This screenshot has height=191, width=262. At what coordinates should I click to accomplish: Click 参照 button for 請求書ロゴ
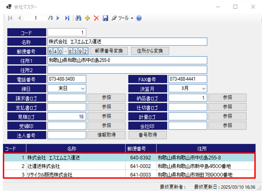[x=107, y=98]
